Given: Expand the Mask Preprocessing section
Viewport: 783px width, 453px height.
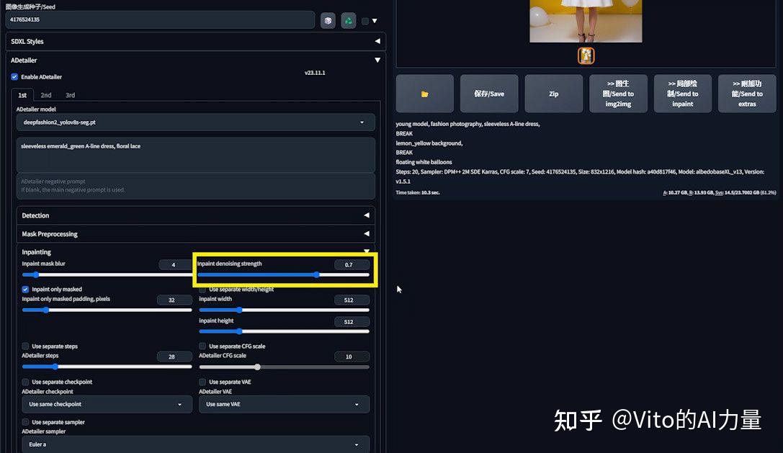Looking at the screenshot, I should 195,234.
